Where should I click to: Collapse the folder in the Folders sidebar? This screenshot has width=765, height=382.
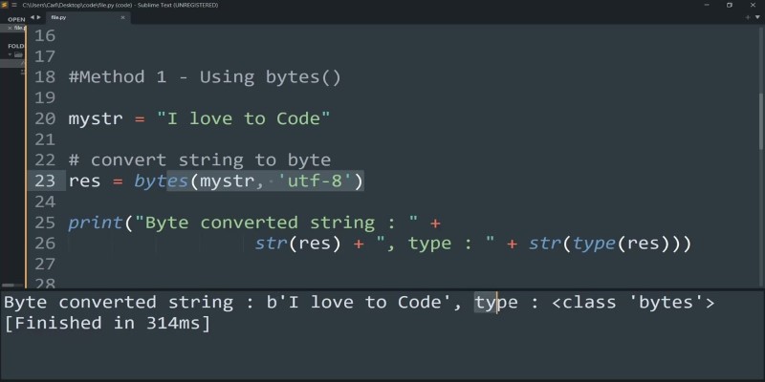coord(11,54)
